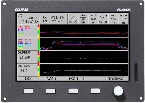
Task: Select the PAGE up softkey
Action: tap(51, 79)
